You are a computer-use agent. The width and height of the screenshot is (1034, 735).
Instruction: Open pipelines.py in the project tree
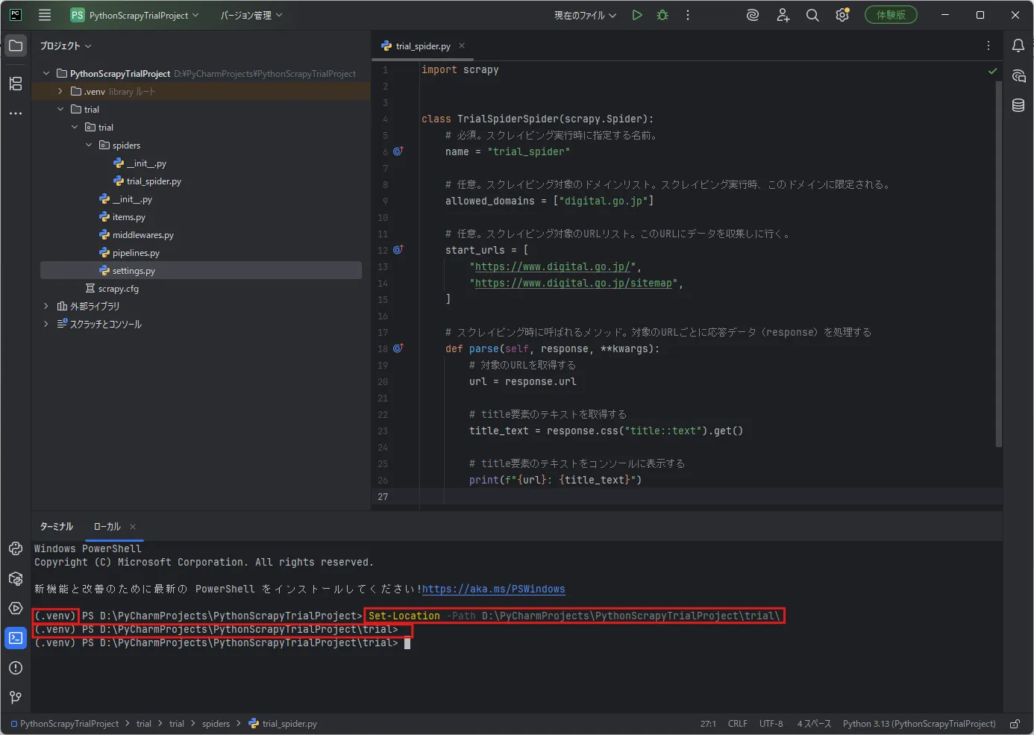coord(136,252)
